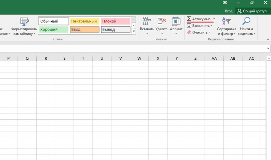
Task: Select column Z header
Action: tap(195, 58)
